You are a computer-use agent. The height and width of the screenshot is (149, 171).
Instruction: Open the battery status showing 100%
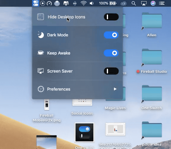pyautogui.click(x=108, y=3)
